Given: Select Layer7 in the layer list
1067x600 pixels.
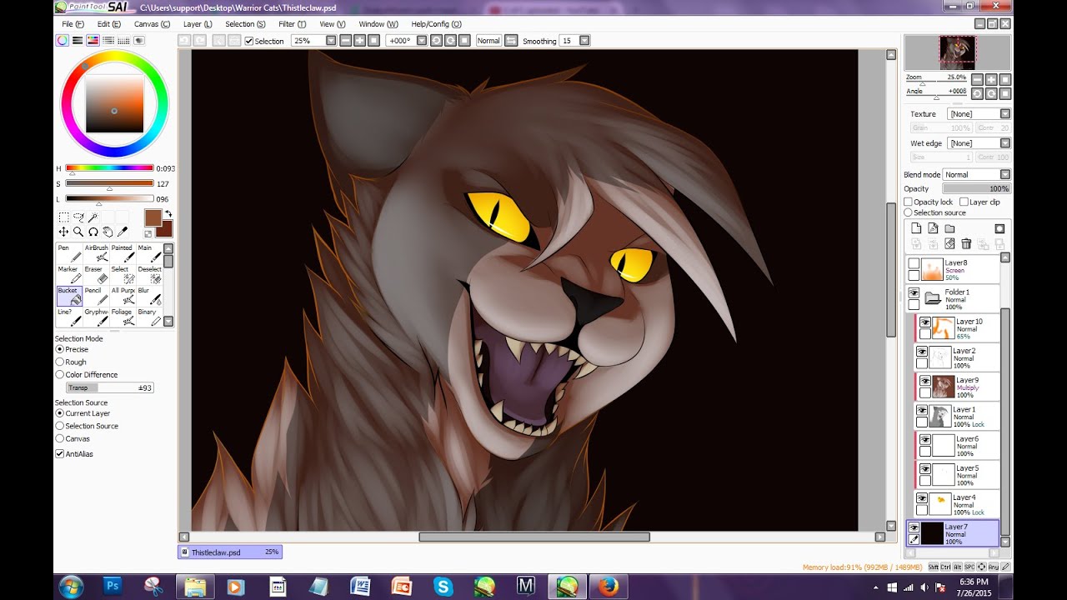Looking at the screenshot, I should (953, 532).
